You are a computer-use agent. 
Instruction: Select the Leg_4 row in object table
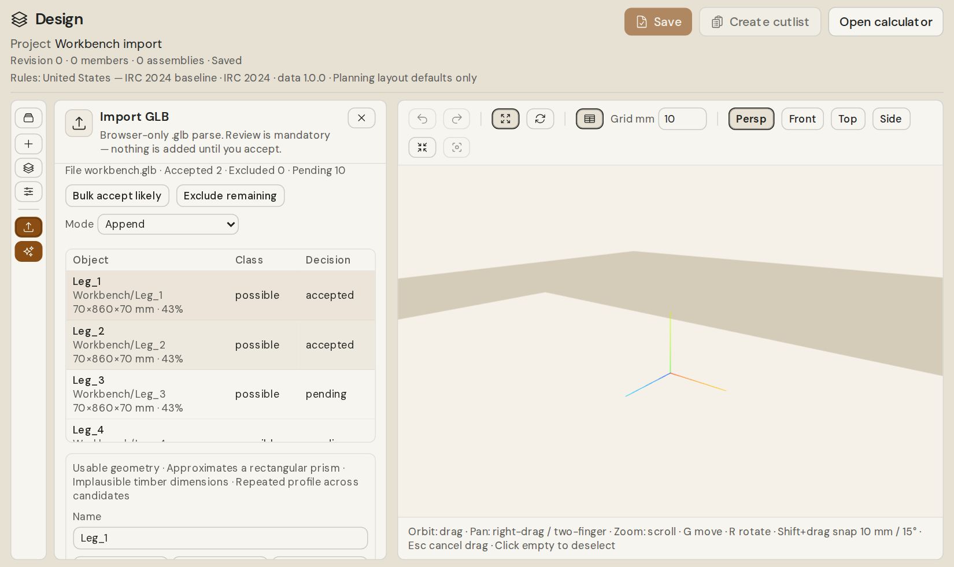[x=220, y=431]
